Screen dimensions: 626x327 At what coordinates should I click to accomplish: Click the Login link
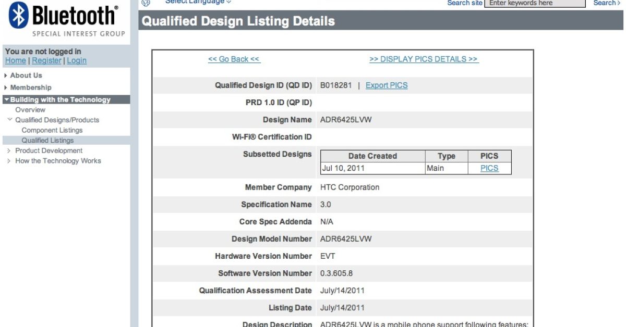tap(77, 60)
